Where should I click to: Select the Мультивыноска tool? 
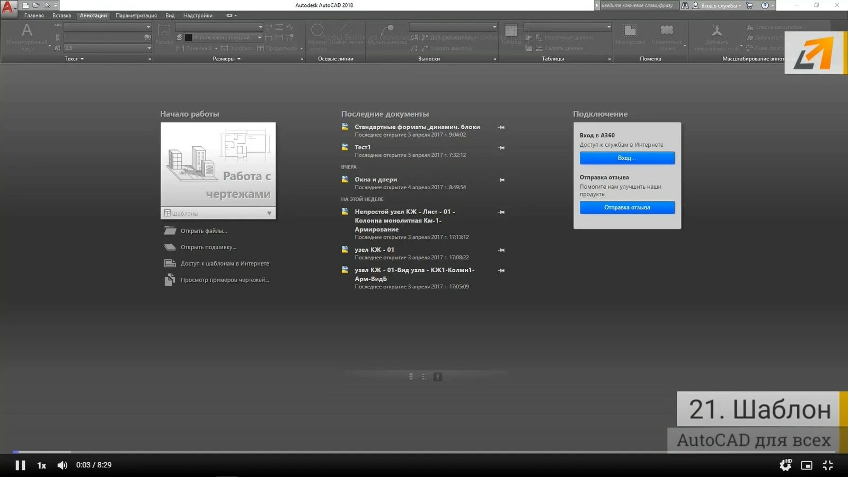click(387, 34)
